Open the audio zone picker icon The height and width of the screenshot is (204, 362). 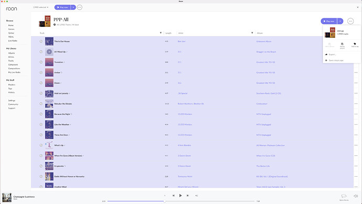point(344,196)
